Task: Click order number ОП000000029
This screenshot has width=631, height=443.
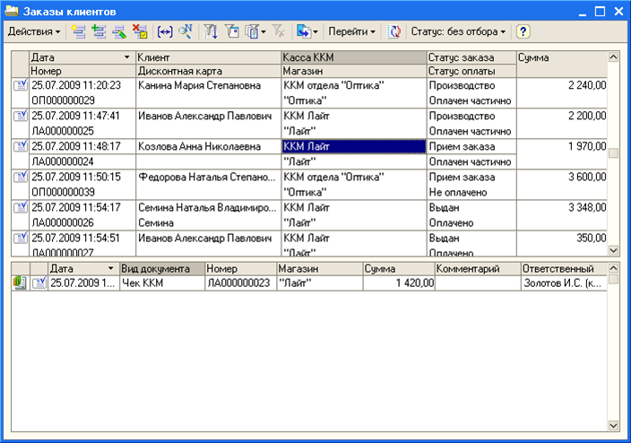Action: coord(63,100)
